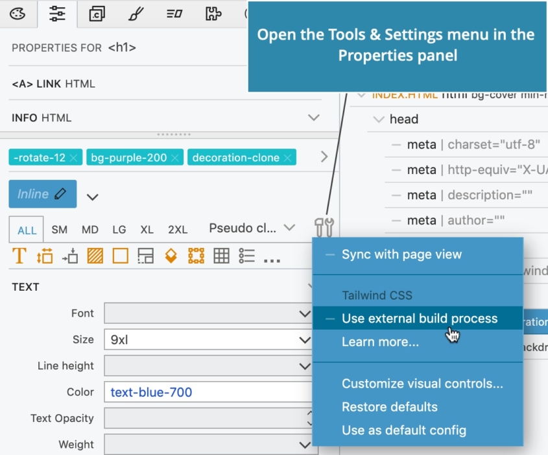The image size is (548, 455).
Task: Open the color palette panel icon
Action: [x=18, y=14]
